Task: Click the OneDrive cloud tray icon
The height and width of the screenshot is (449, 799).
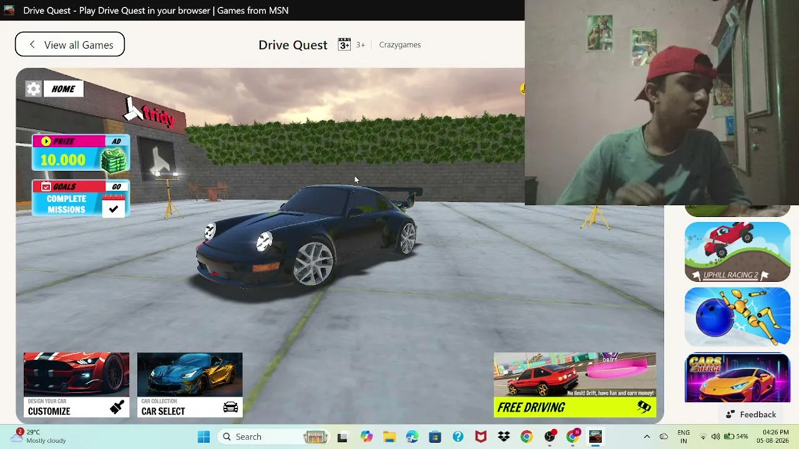Action: (664, 437)
